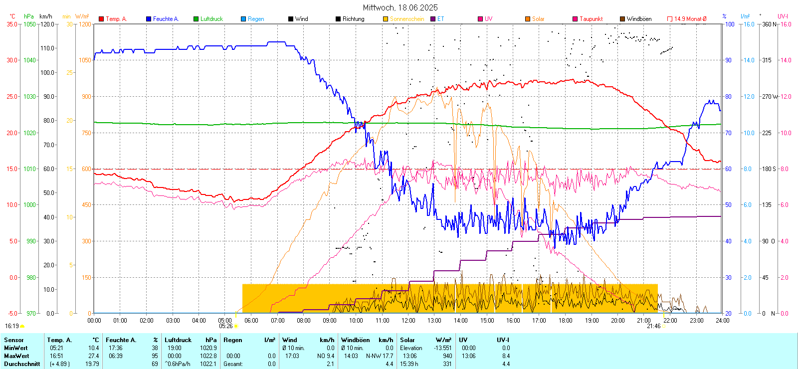798x369 pixels.
Task: Click the sun icon beside 16:19
Action: coord(22,326)
